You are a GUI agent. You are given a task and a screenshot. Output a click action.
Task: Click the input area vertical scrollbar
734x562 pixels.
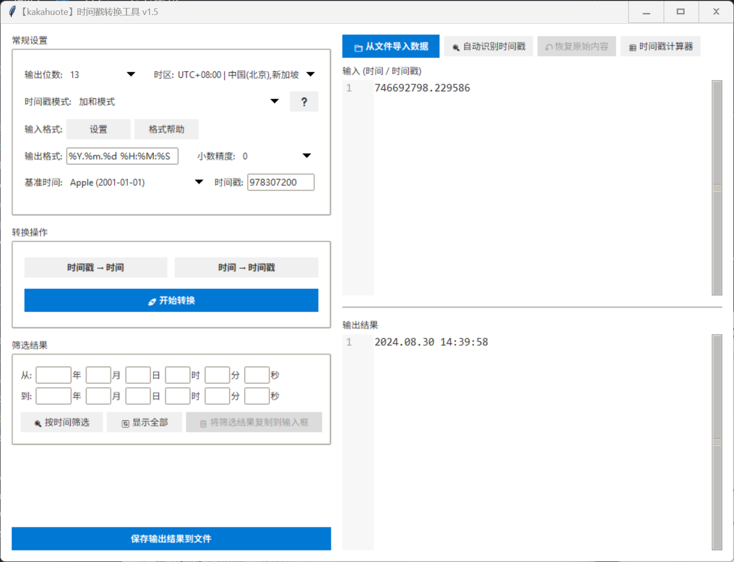pos(717,188)
